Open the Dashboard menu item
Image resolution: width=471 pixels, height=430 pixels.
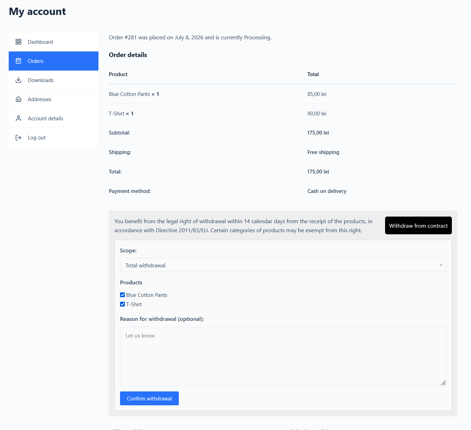point(54,42)
